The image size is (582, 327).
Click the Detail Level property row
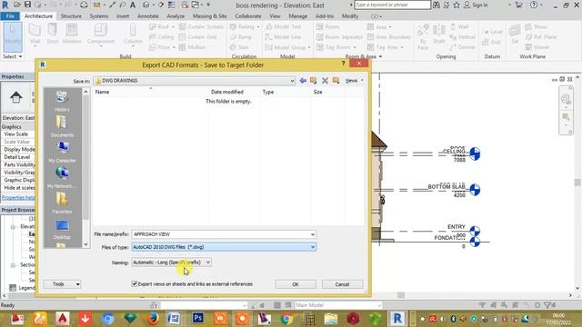(x=18, y=157)
